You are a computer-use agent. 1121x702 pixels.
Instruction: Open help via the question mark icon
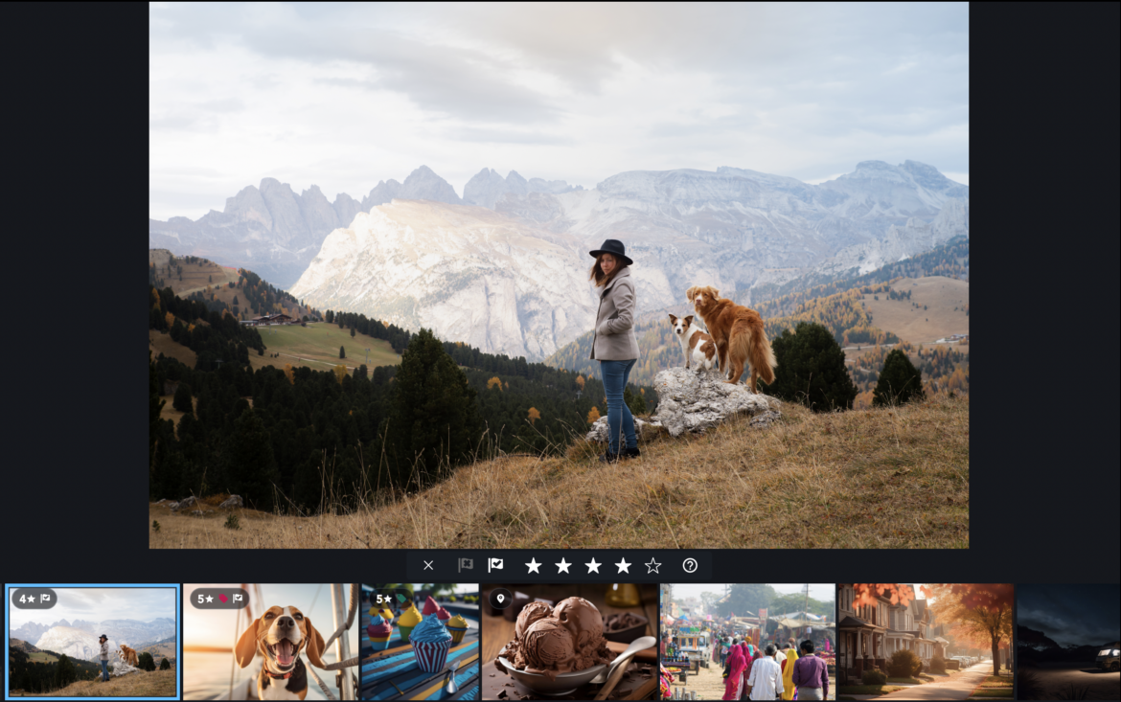(x=690, y=566)
